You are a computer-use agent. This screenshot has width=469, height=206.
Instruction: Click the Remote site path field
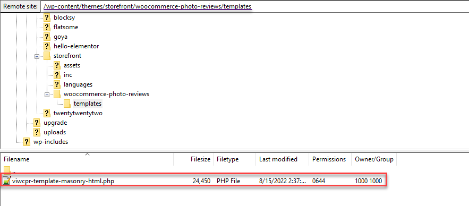click(254, 6)
